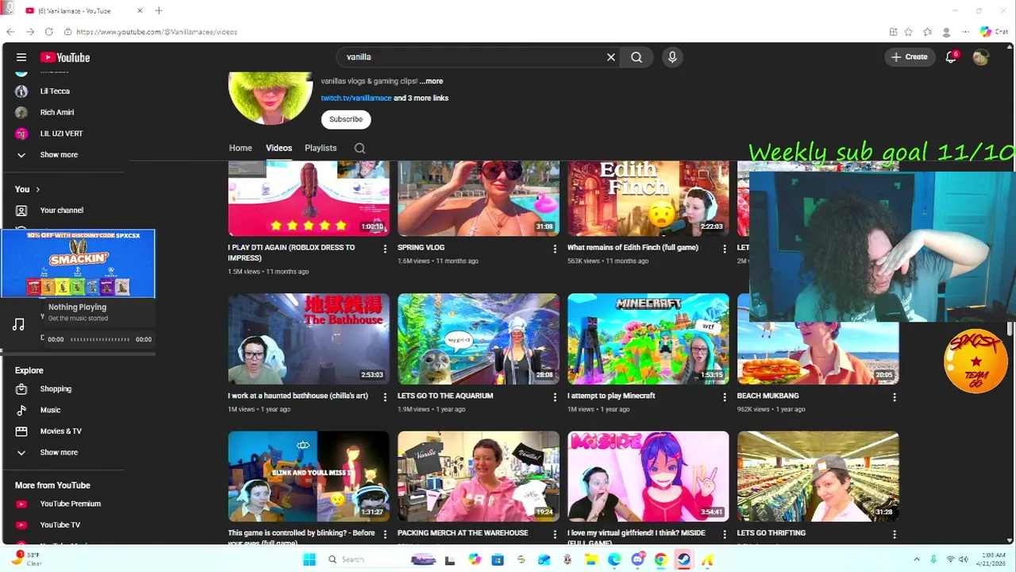Expand the You section chevron
Screen dimensions: 1016x572
[37, 189]
